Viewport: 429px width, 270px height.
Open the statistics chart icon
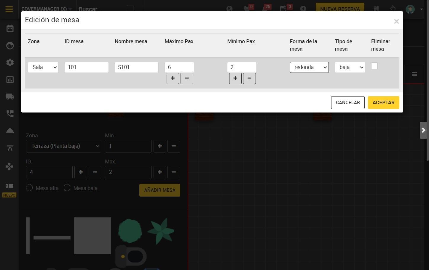tap(10, 80)
